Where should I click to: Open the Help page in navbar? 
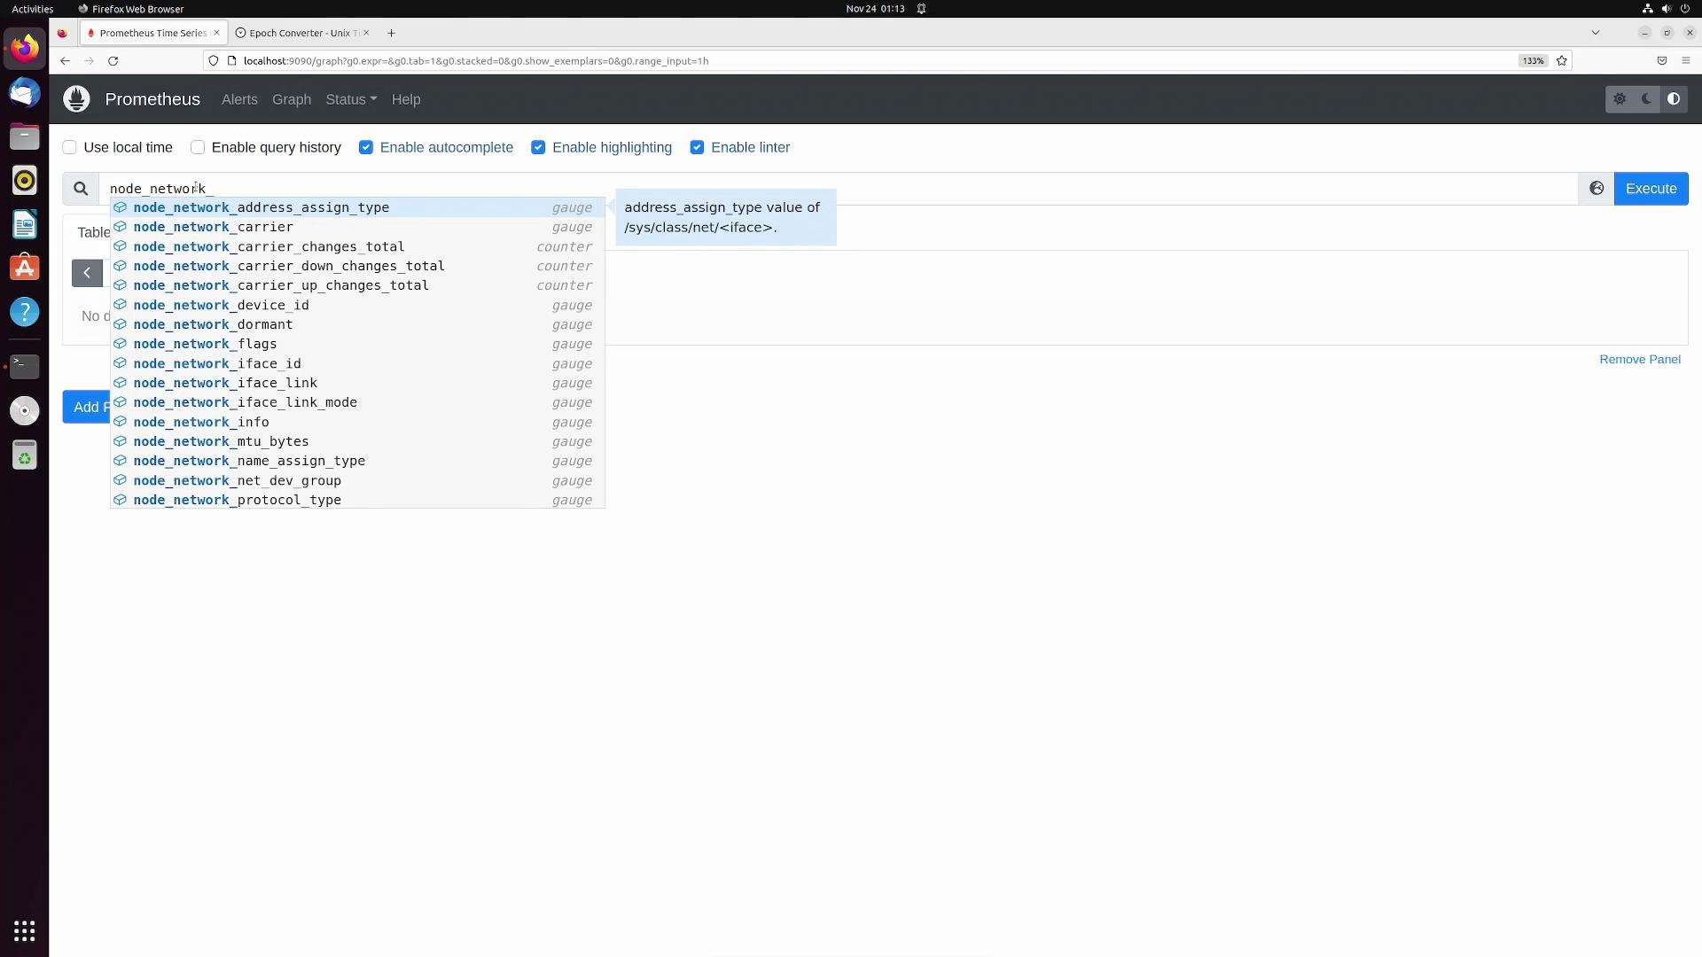click(406, 99)
